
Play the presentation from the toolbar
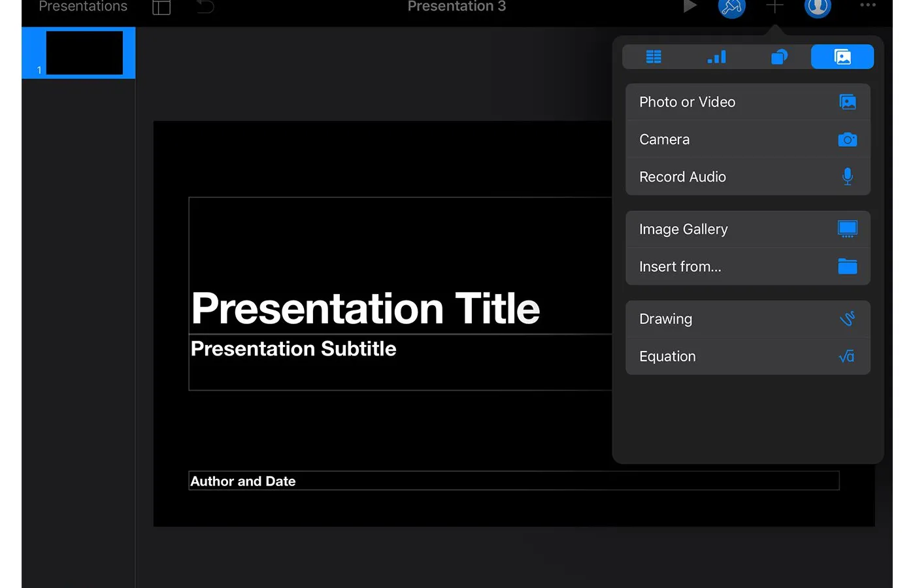pyautogui.click(x=690, y=7)
